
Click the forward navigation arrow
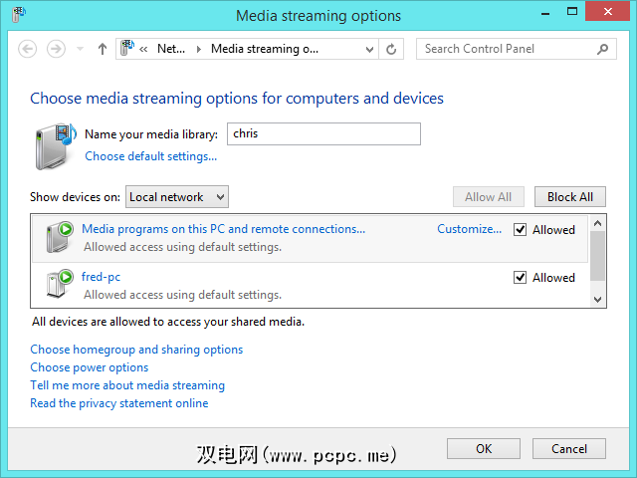coord(57,49)
